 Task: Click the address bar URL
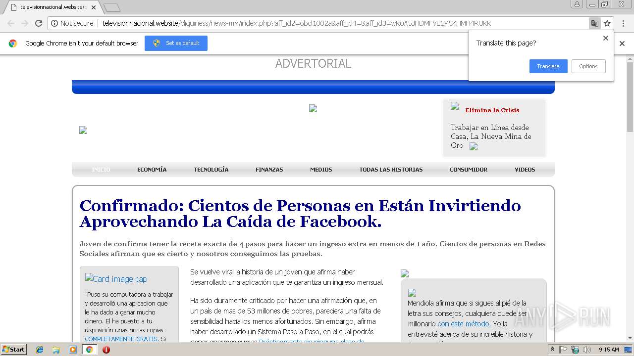pos(297,23)
